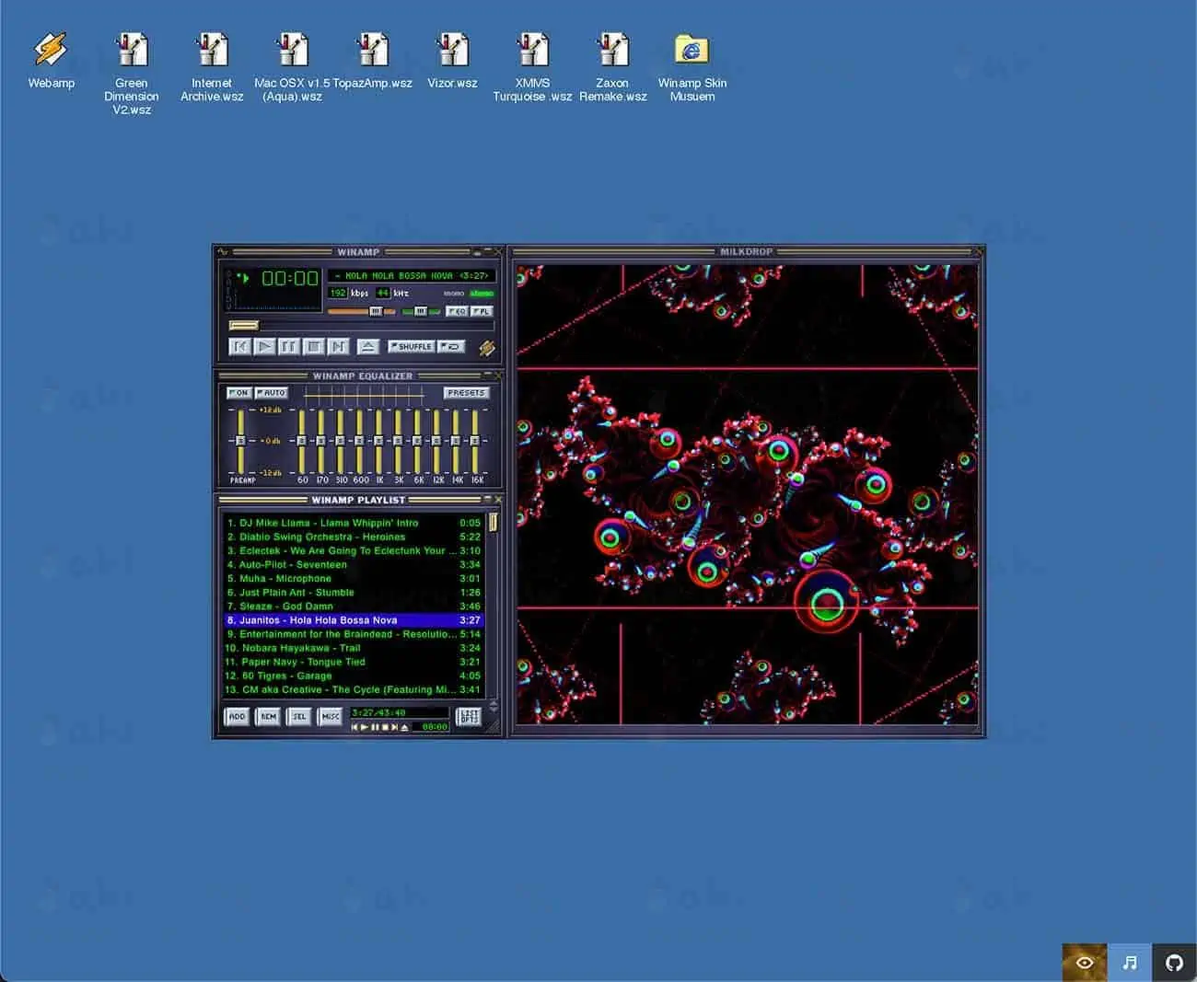Screen dimensions: 1197x982
Task: Skip to the next track
Action: [x=338, y=347]
